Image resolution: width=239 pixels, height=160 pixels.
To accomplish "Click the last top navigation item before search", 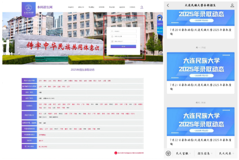I will click(x=132, y=7).
